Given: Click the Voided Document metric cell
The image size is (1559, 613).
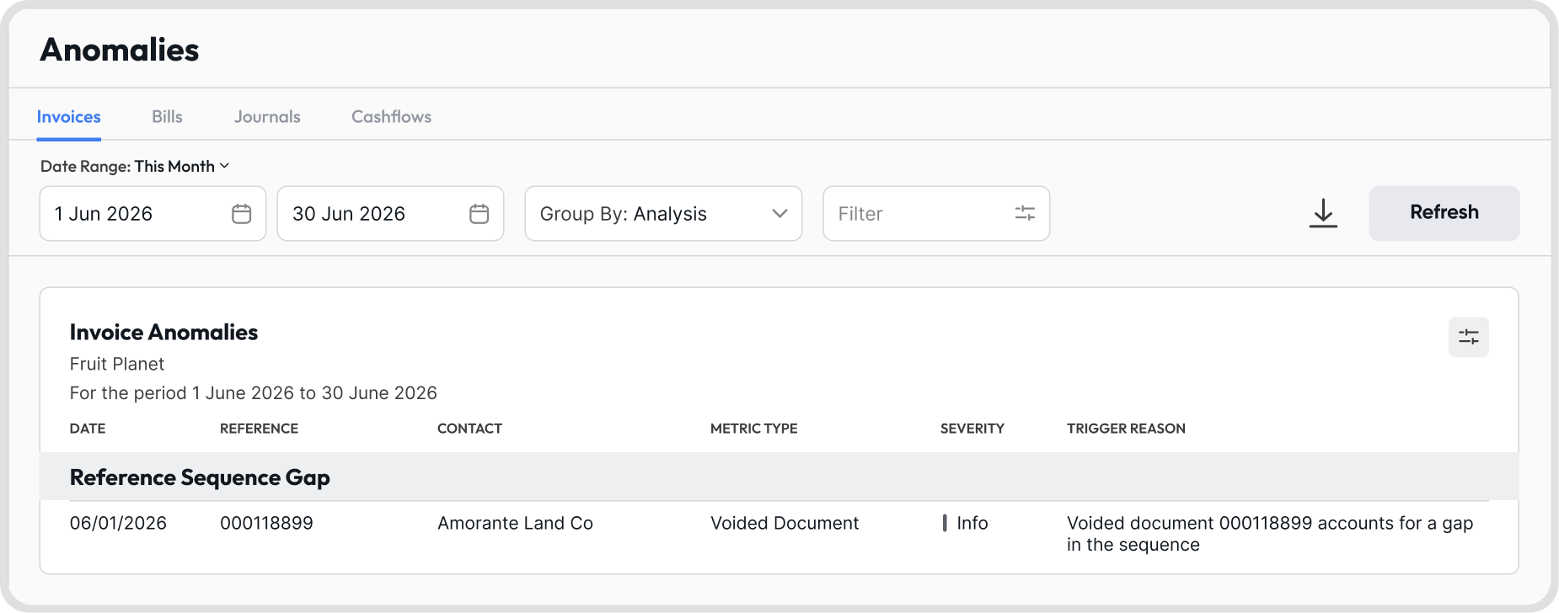Looking at the screenshot, I should click(785, 524).
